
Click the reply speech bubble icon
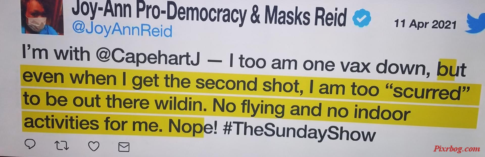point(30,144)
